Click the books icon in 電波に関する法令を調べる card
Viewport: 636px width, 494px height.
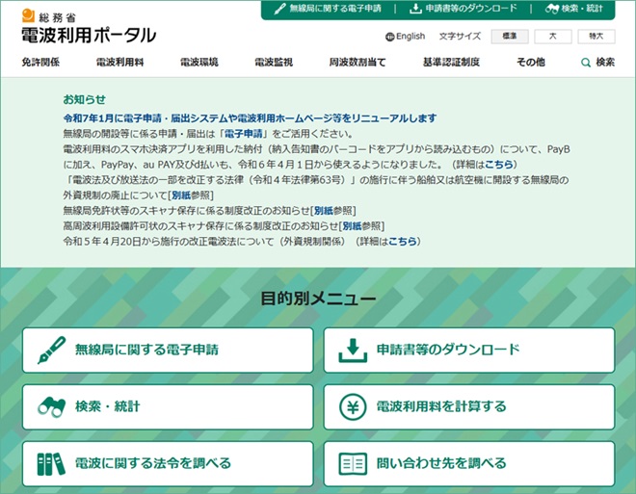pos(51,464)
